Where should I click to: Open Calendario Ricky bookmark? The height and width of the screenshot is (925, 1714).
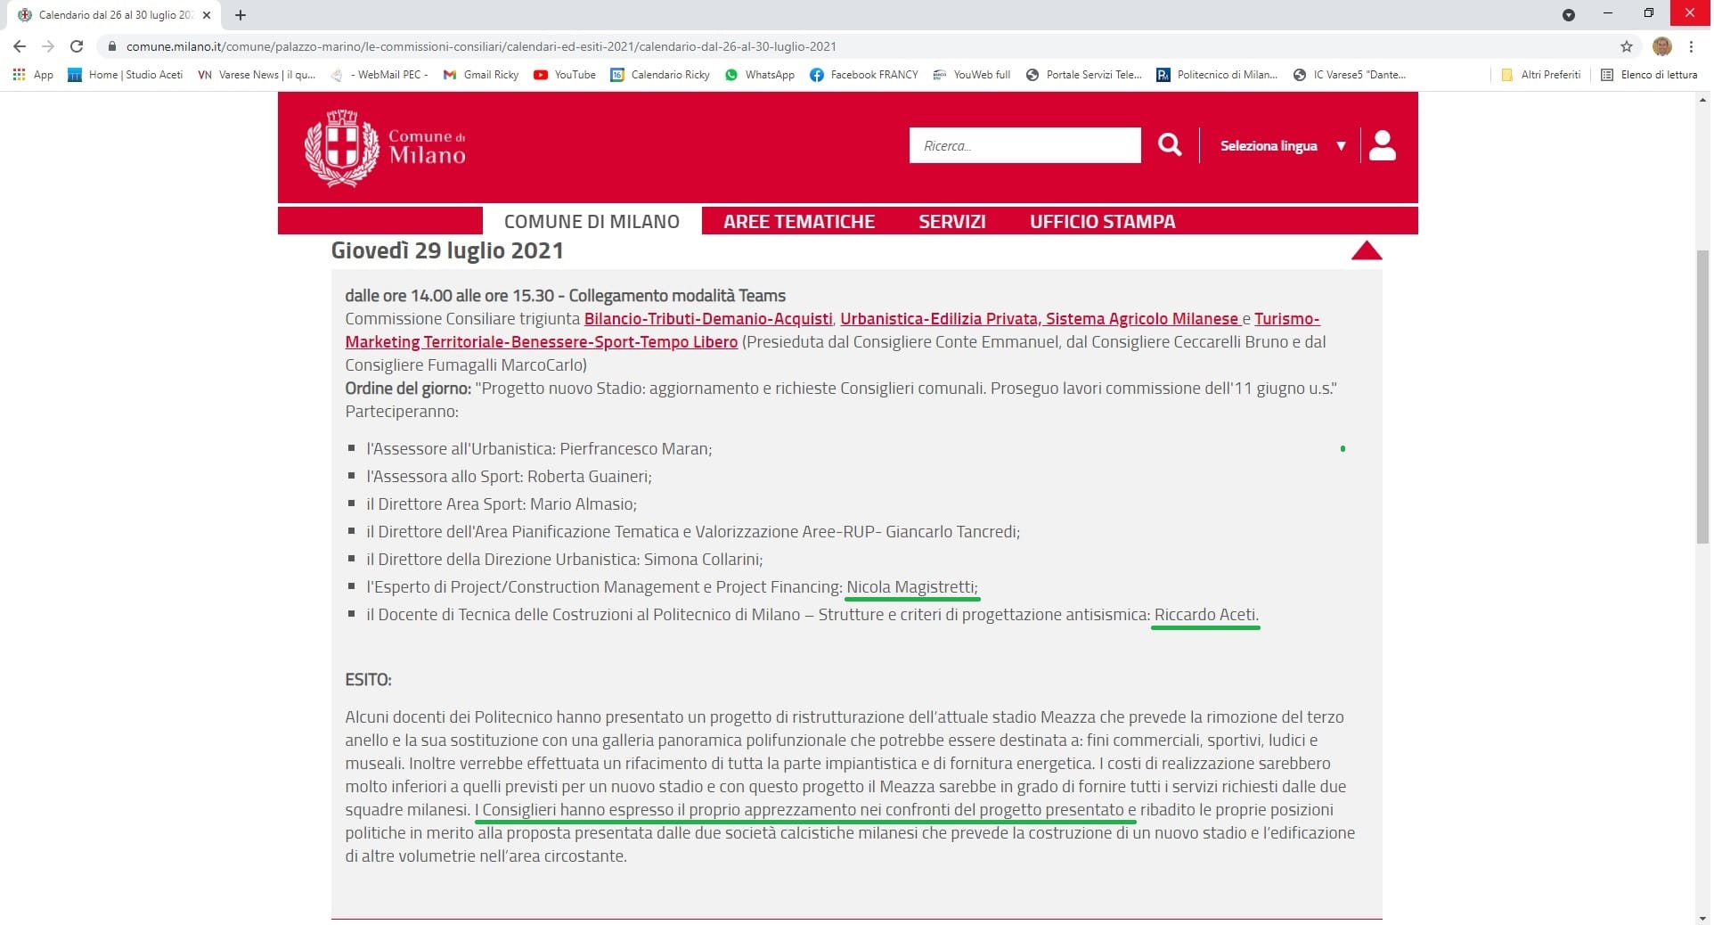[660, 75]
